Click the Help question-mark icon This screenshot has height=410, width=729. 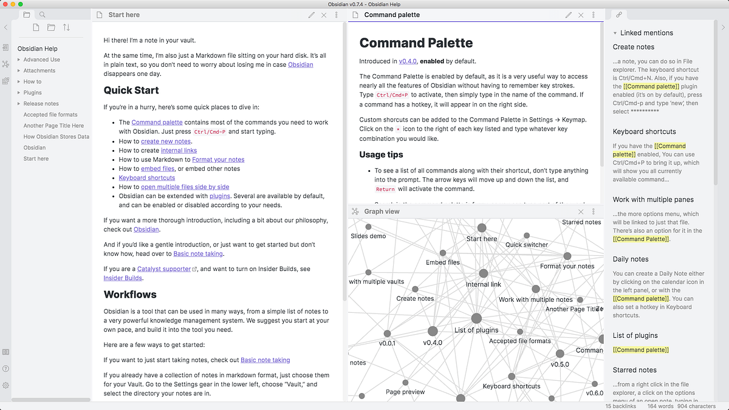[x=5, y=368]
